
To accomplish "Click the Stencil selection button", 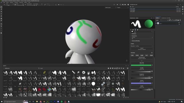I will coord(142,49).
